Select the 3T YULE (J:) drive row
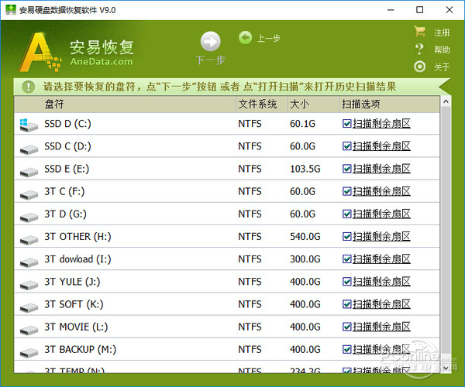Viewport: 465px width, 387px height. [x=227, y=282]
